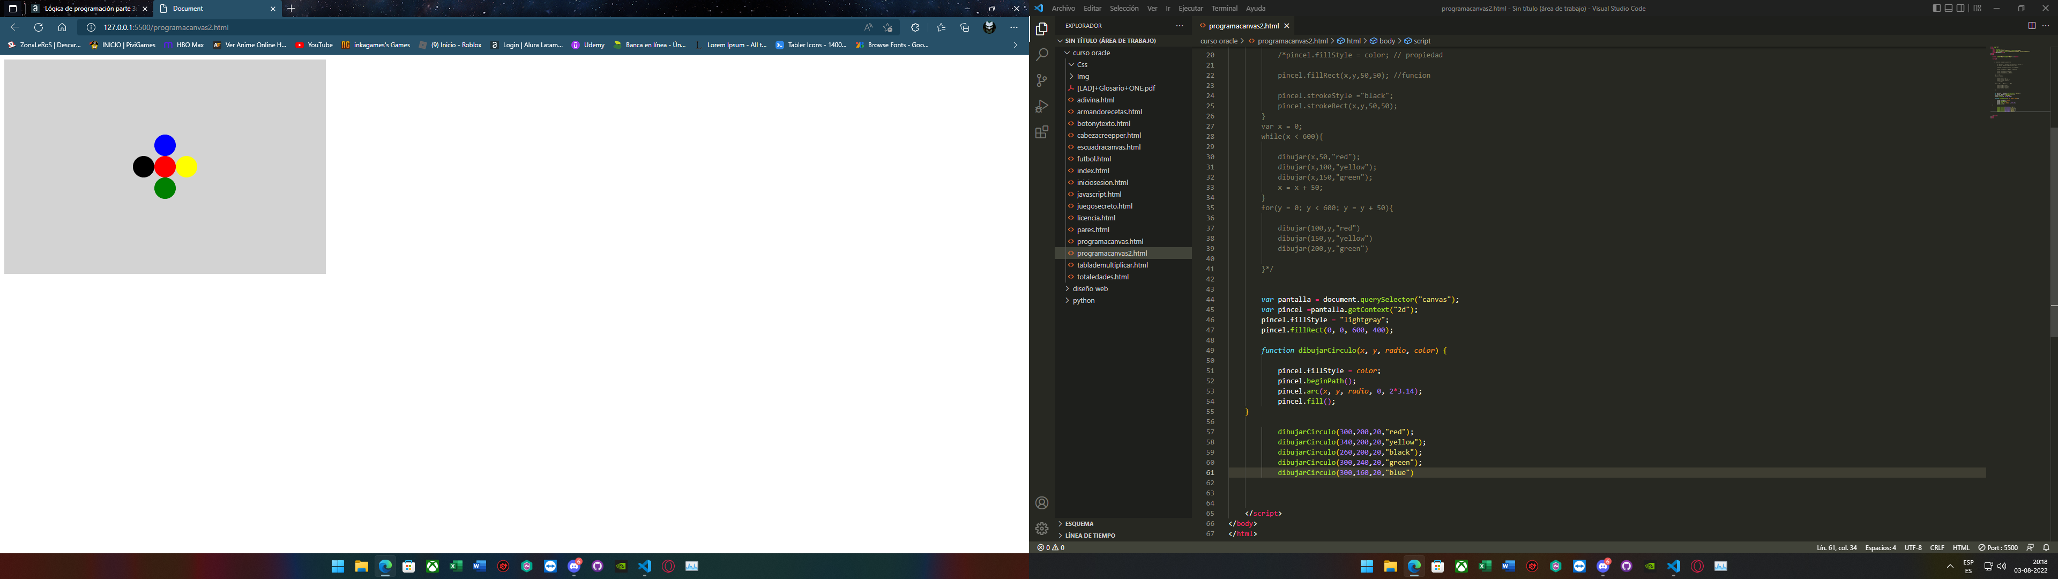
Task: Open the Extensions view in VS Code
Action: click(1042, 132)
